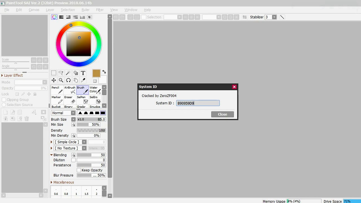This screenshot has height=203, width=361.
Task: Toggle the Selection checkbox in top toolbar
Action: (x=144, y=17)
